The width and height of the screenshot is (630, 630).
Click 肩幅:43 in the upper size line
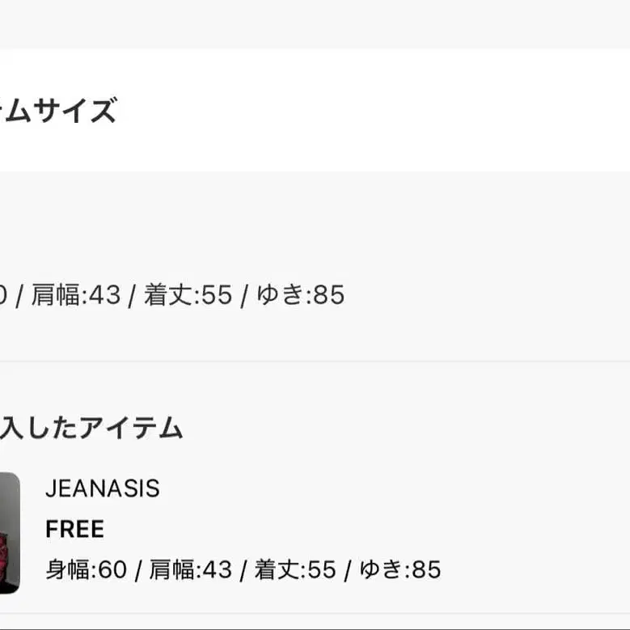pos(76,295)
